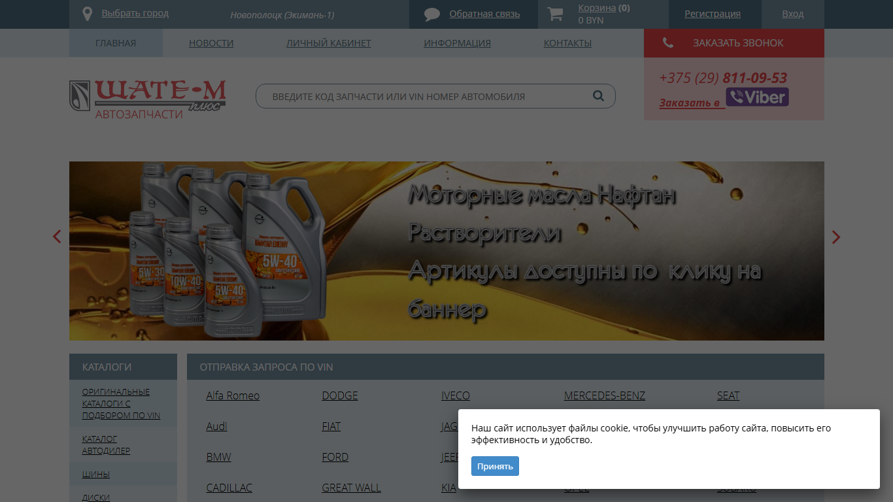Select IVECO brand link
This screenshot has height=502, width=893.
455,395
